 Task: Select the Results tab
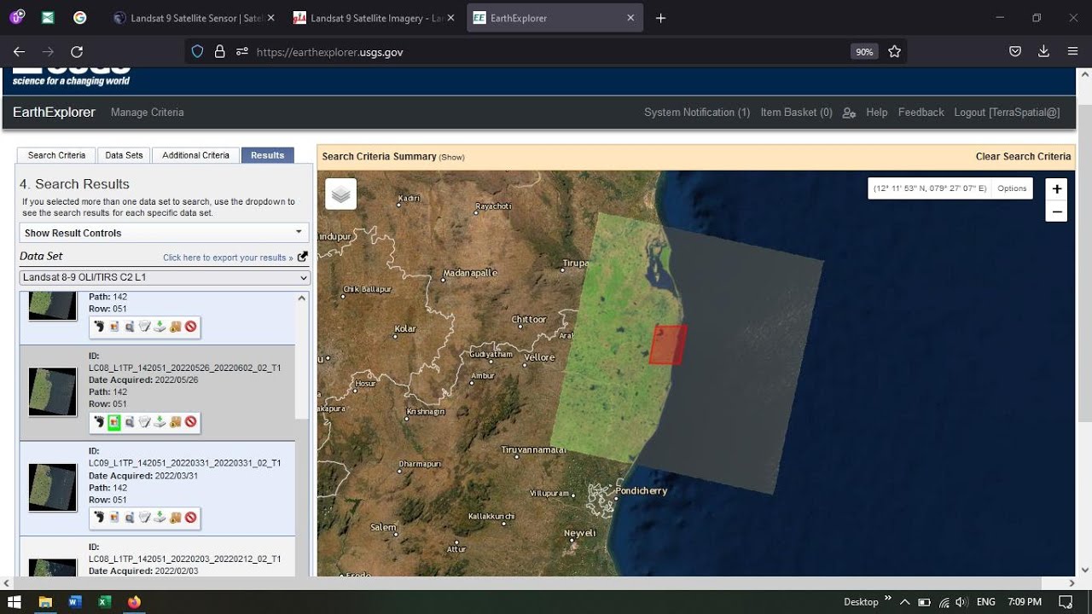tap(267, 155)
